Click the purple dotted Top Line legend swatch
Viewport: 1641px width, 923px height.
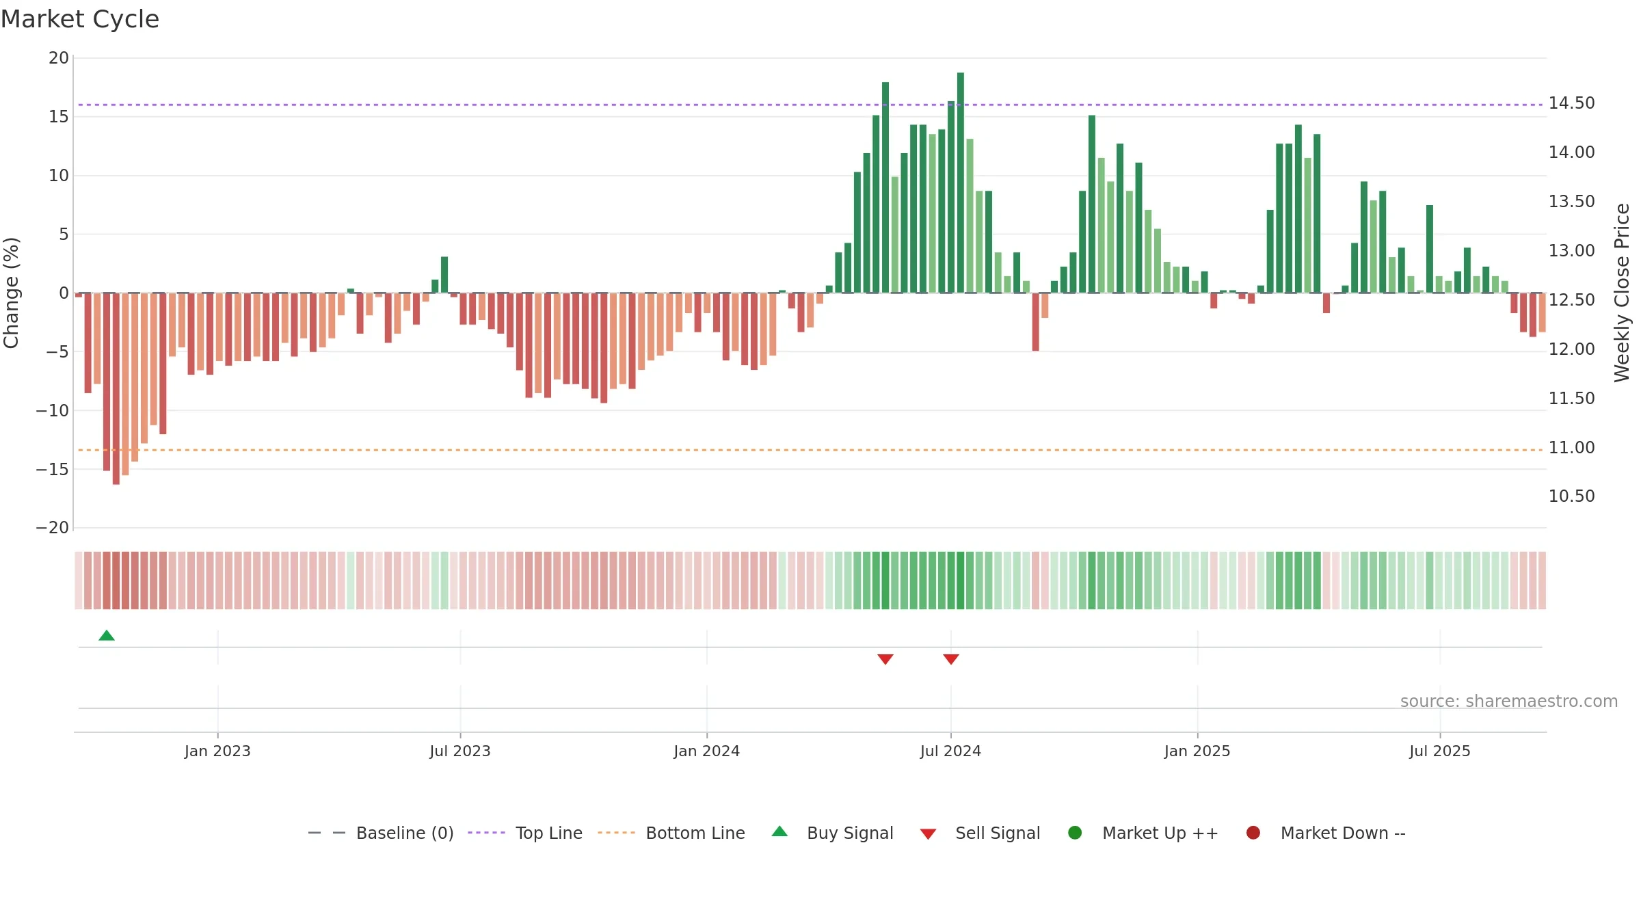pos(486,833)
